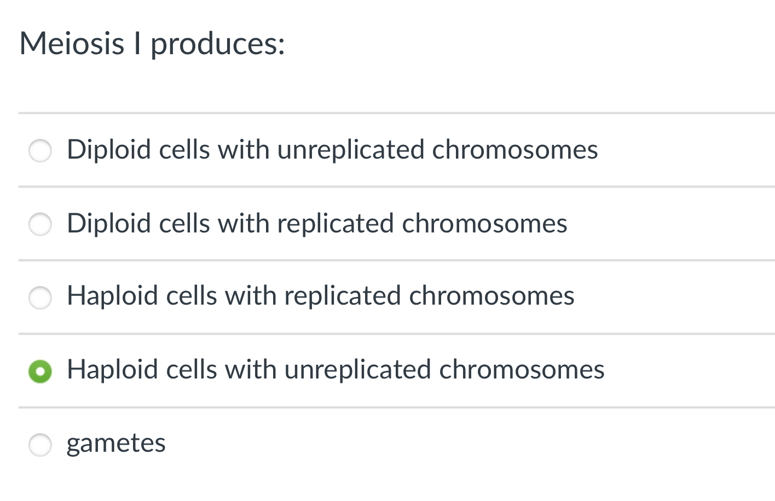
Task: Click label text 'Haploid cells with unreplicated chromosomes'
Action: [336, 370]
